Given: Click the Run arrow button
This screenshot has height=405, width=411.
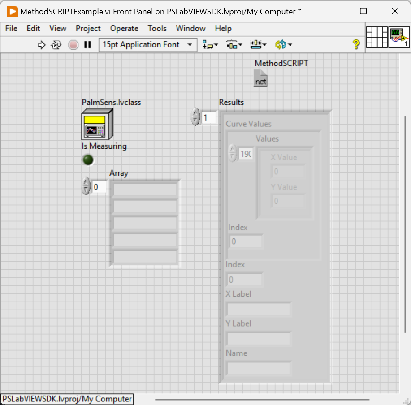Looking at the screenshot, I should tap(42, 45).
